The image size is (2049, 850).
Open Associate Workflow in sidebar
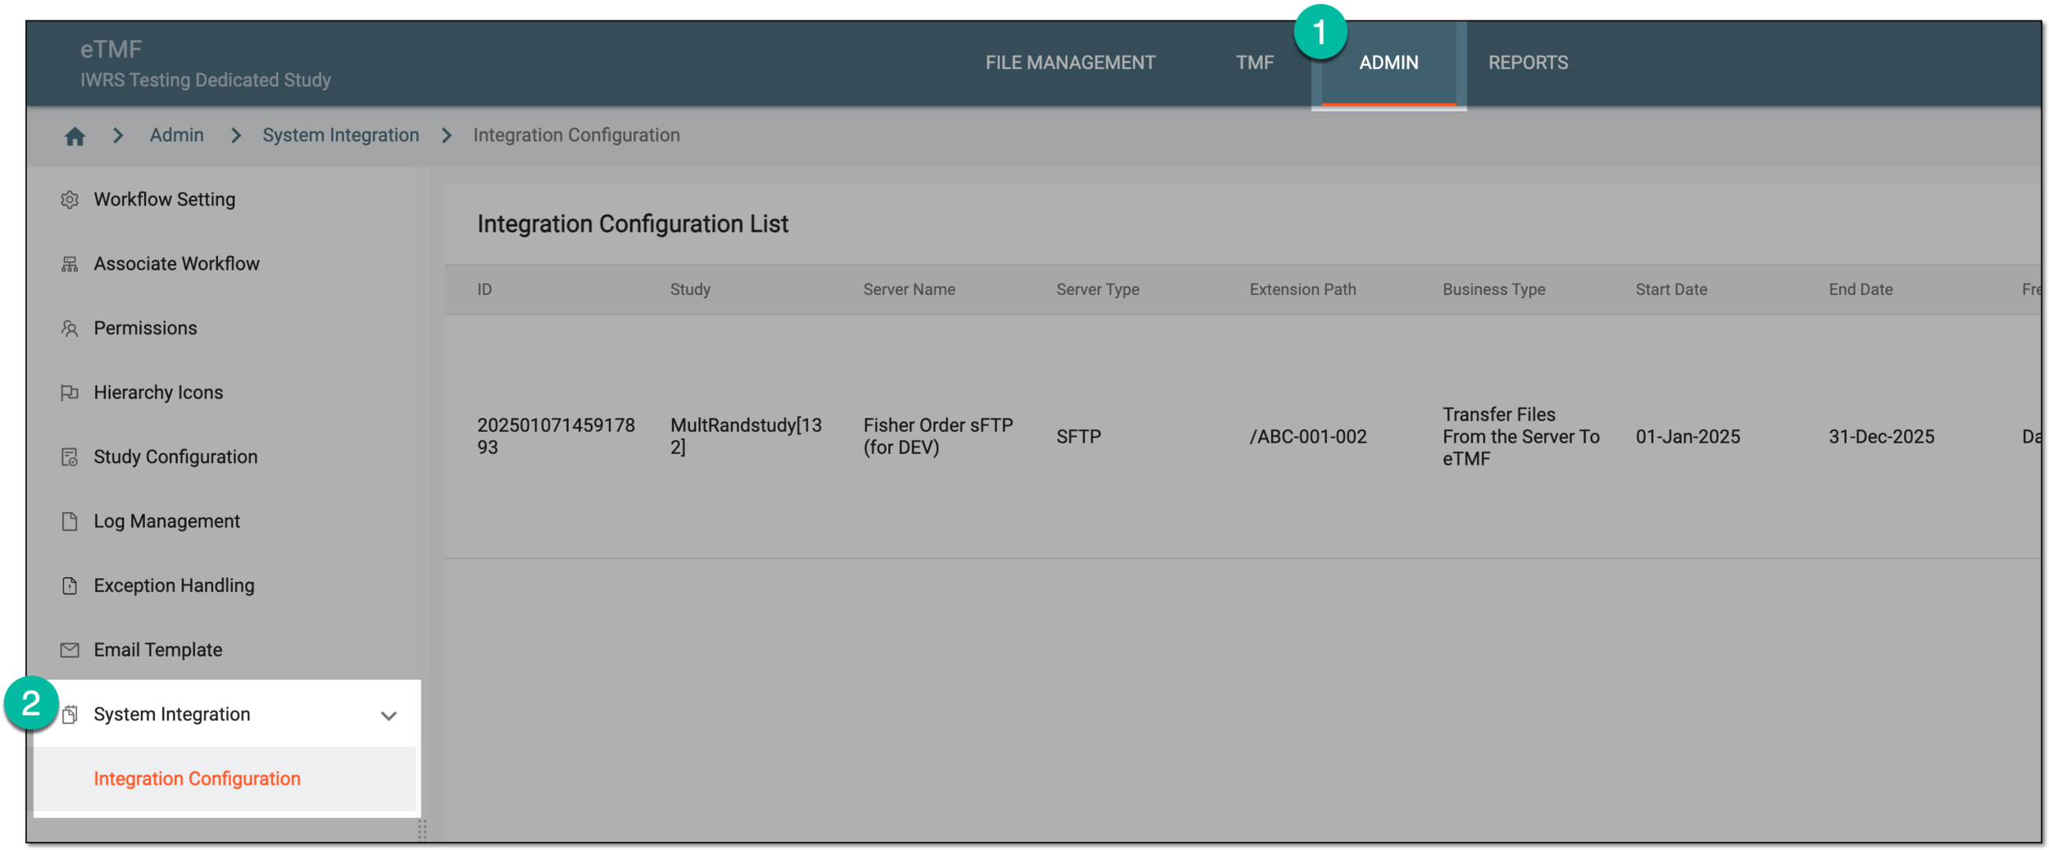(176, 264)
